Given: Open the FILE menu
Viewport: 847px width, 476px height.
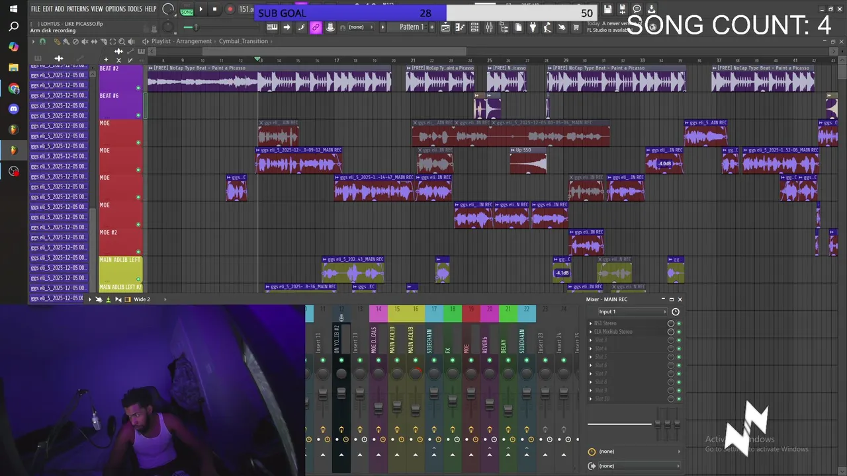Looking at the screenshot, I should [36, 9].
